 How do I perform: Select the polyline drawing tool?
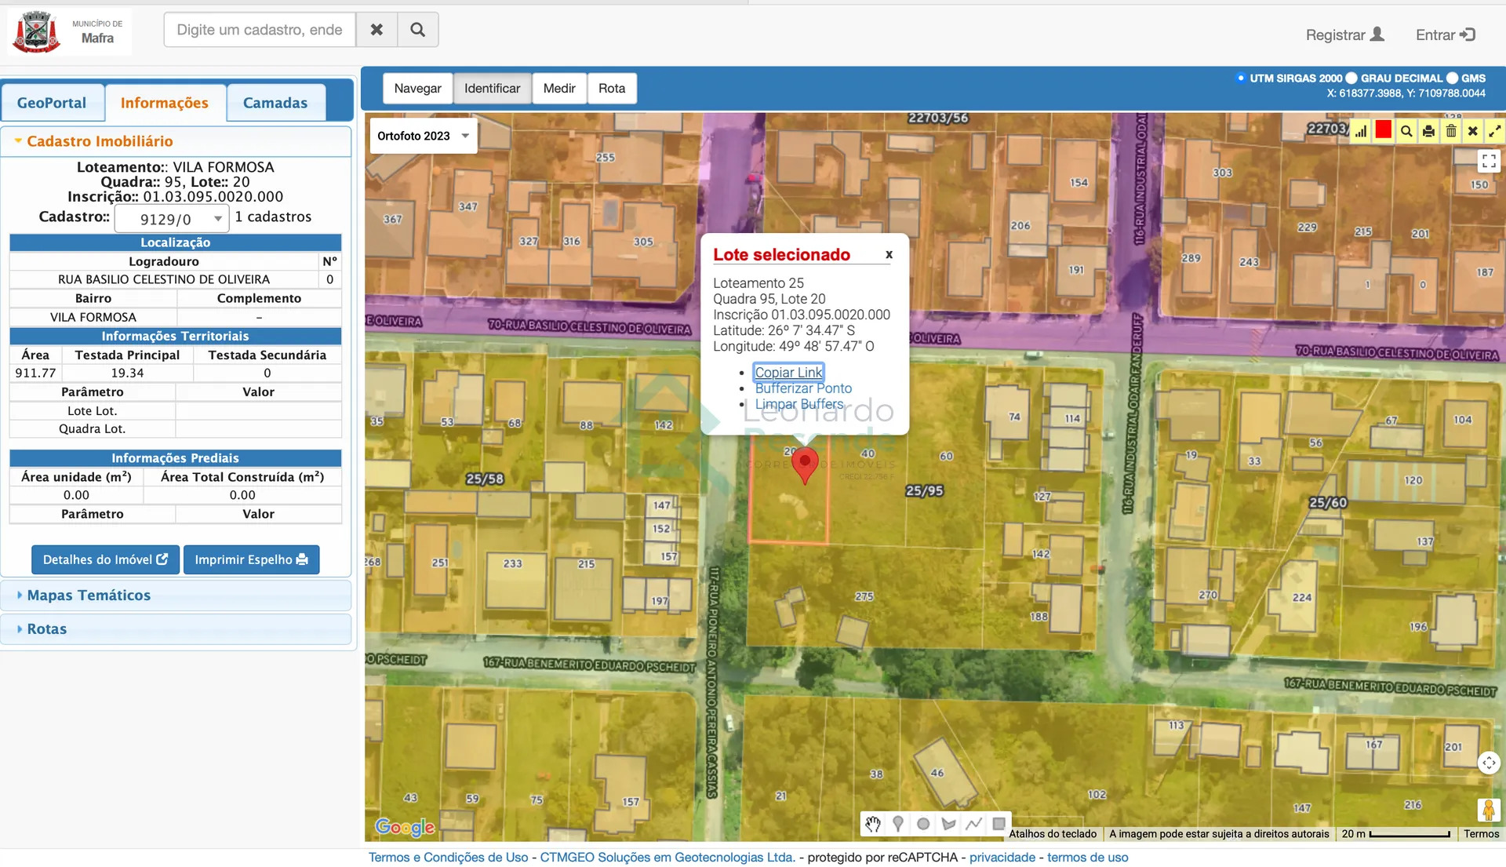(973, 824)
